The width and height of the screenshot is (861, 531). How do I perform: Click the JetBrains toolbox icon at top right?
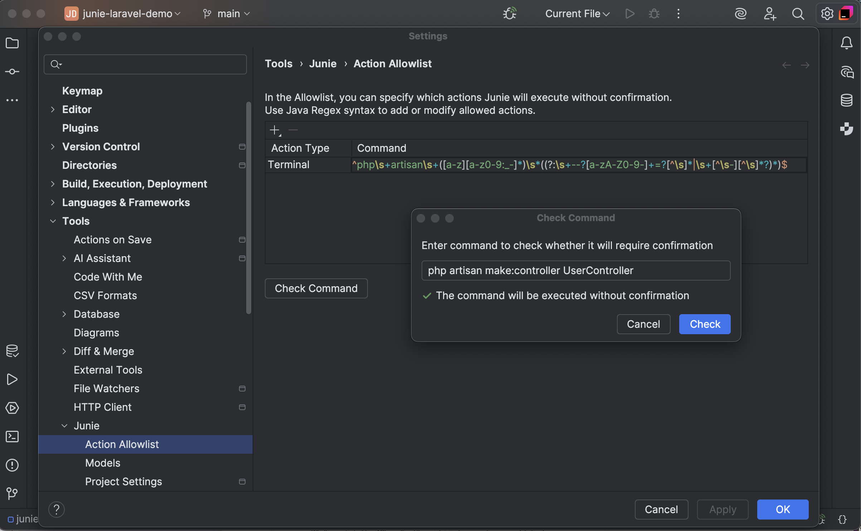tap(846, 14)
